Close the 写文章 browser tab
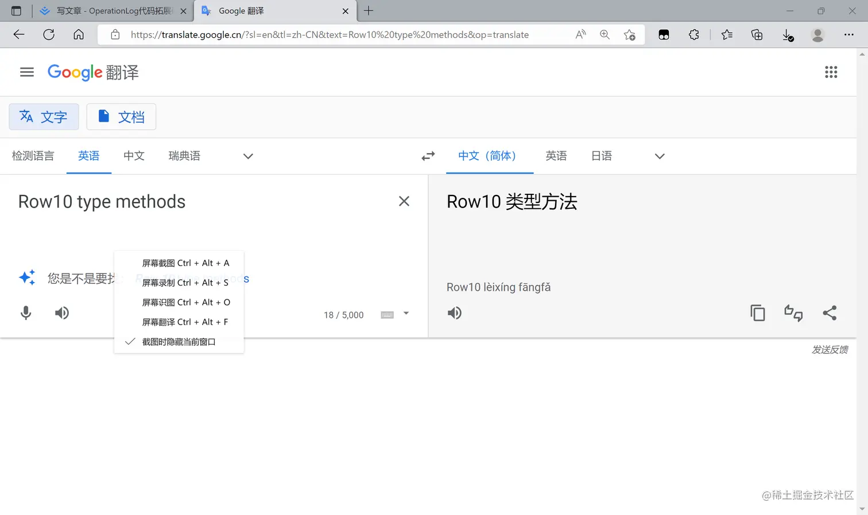The height and width of the screenshot is (515, 868). [184, 11]
